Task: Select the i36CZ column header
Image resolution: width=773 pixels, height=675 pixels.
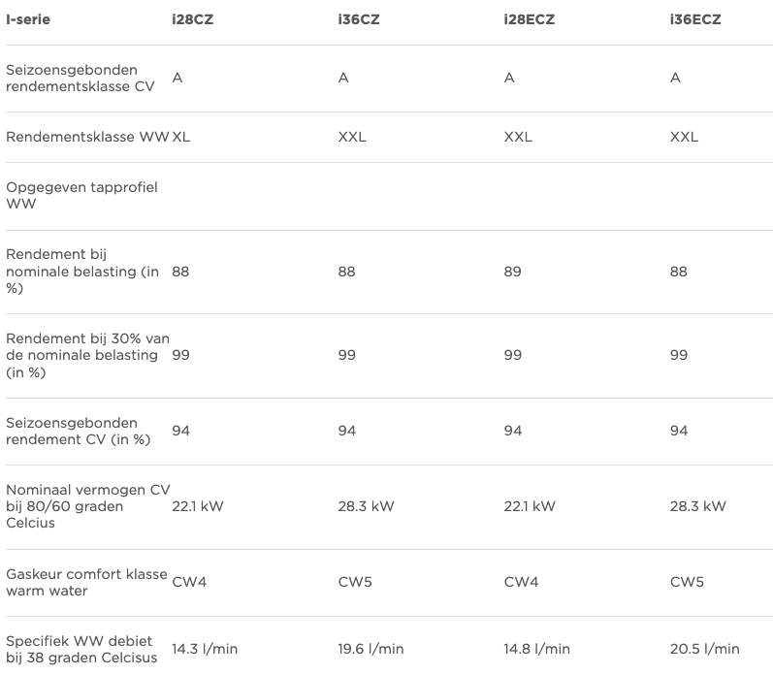Action: (358, 19)
